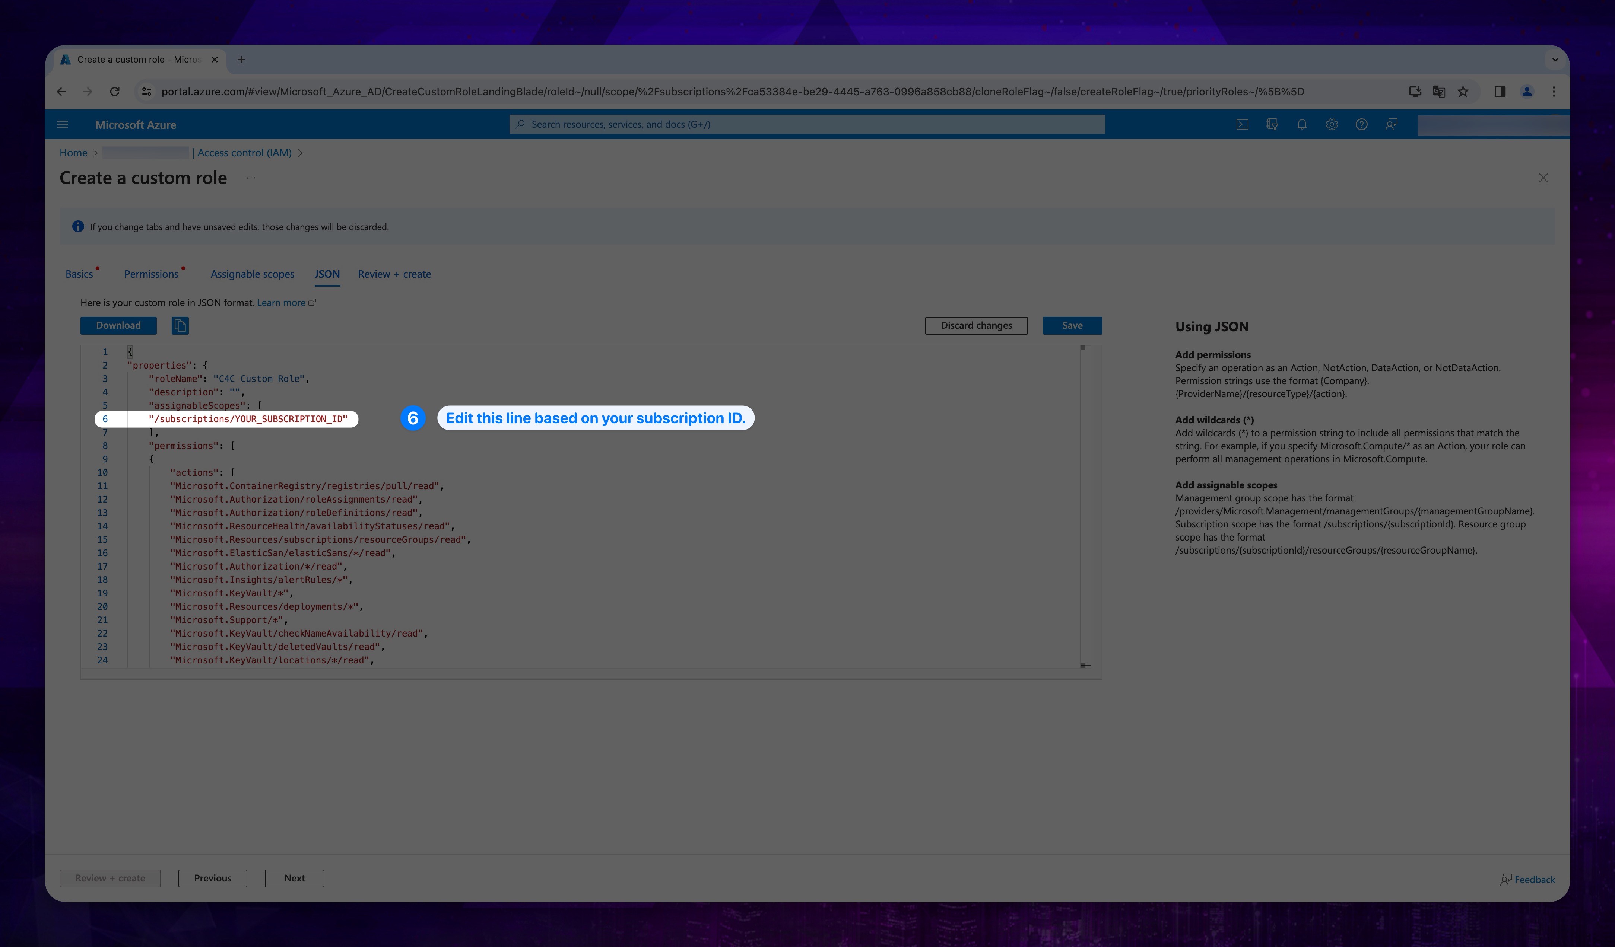Open Directories and subscriptions filter icon
This screenshot has width=1615, height=947.
click(1272, 124)
